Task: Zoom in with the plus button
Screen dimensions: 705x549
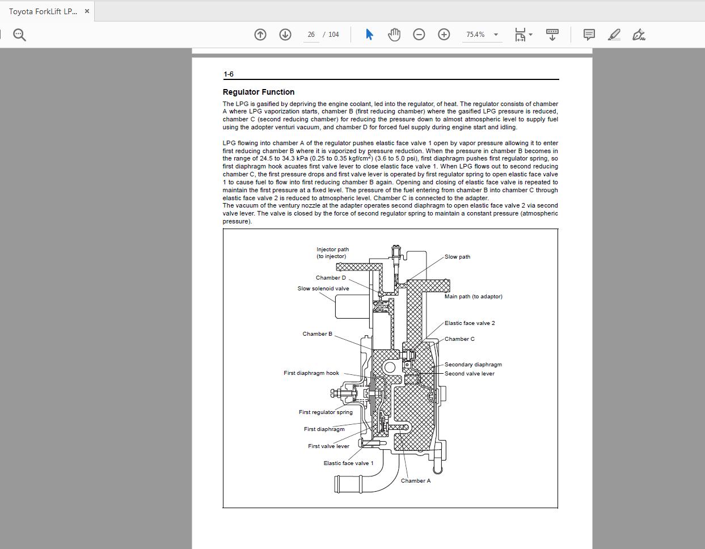Action: 444,35
